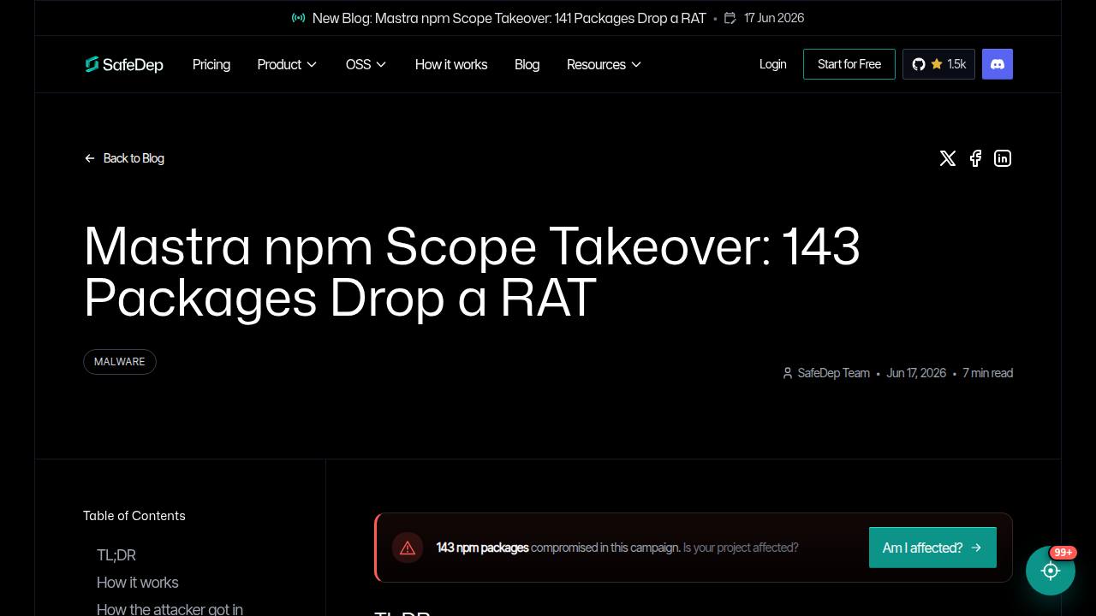This screenshot has width=1096, height=616.
Task: Expand the OSS dropdown menu
Action: pyautogui.click(x=366, y=64)
